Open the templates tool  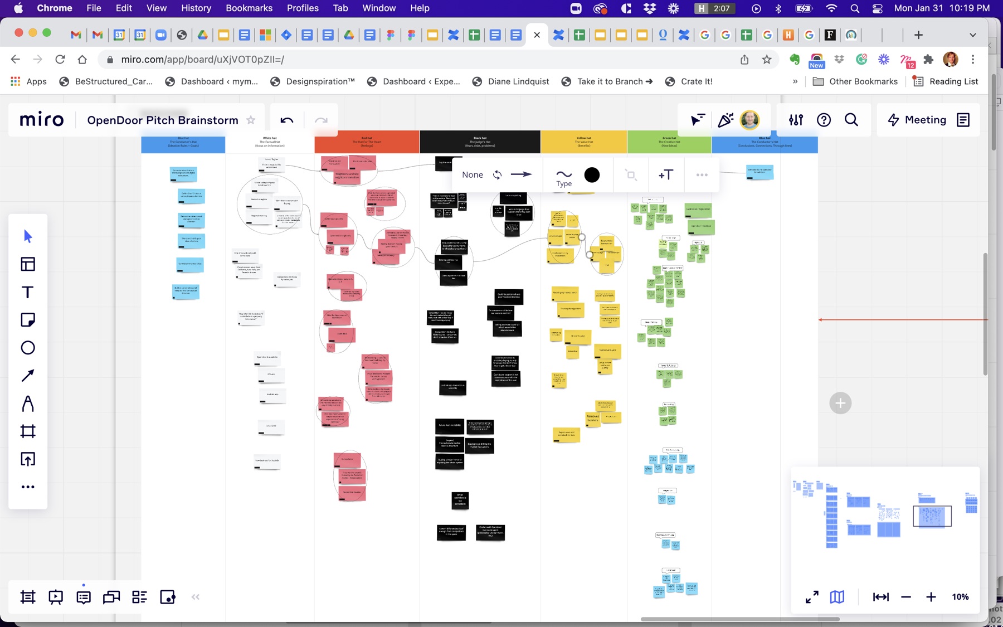point(27,264)
